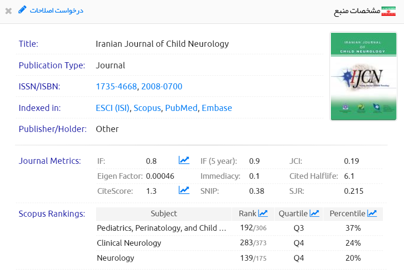This screenshot has width=404, height=278.
Task: Show the Percentile column chart icon
Action: (x=372, y=213)
